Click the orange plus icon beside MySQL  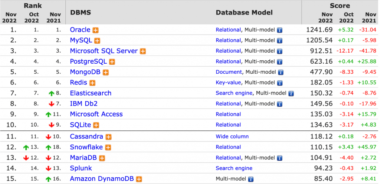[98, 41]
